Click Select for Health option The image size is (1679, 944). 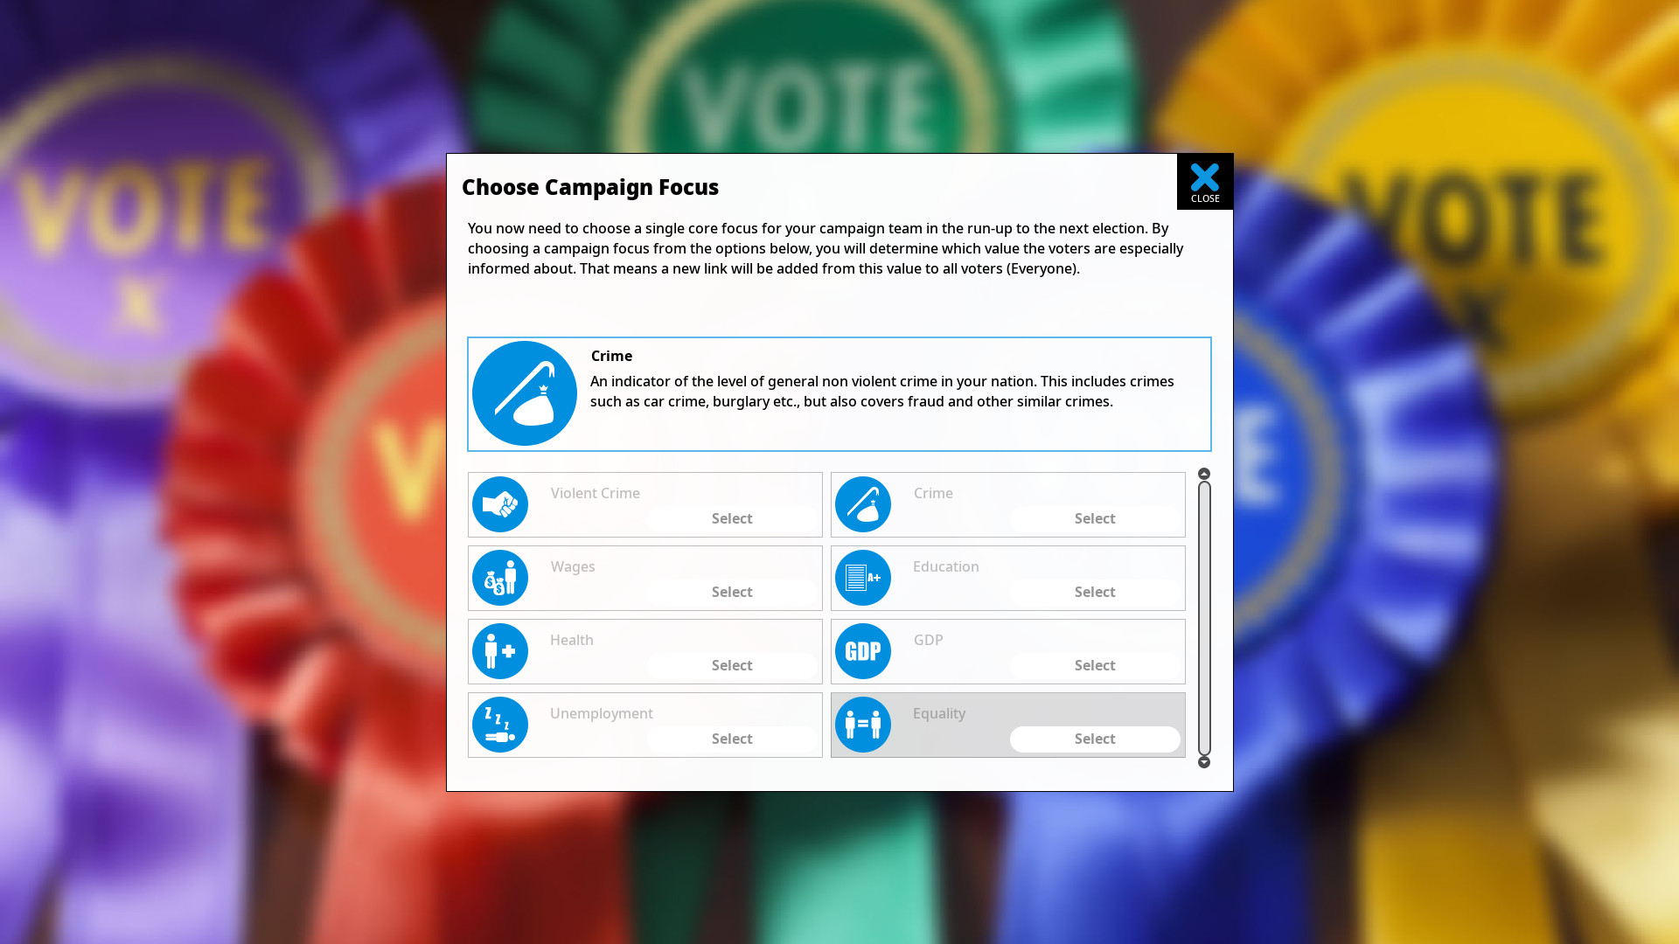point(732,664)
